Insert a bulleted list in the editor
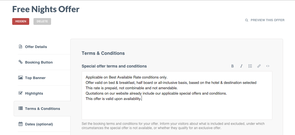Screen dimensions: 295x135 (x=250, y=66)
